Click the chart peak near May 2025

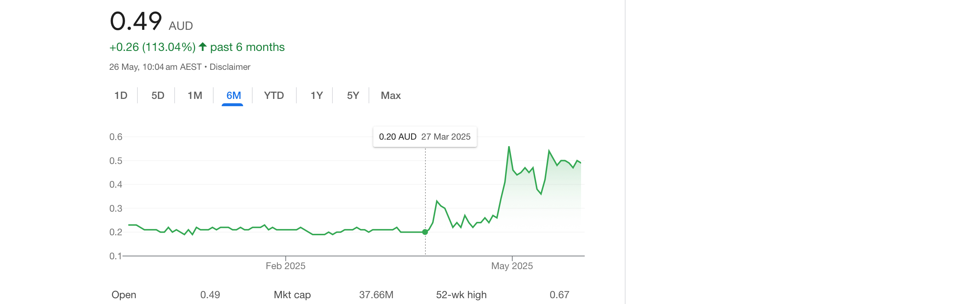click(509, 147)
